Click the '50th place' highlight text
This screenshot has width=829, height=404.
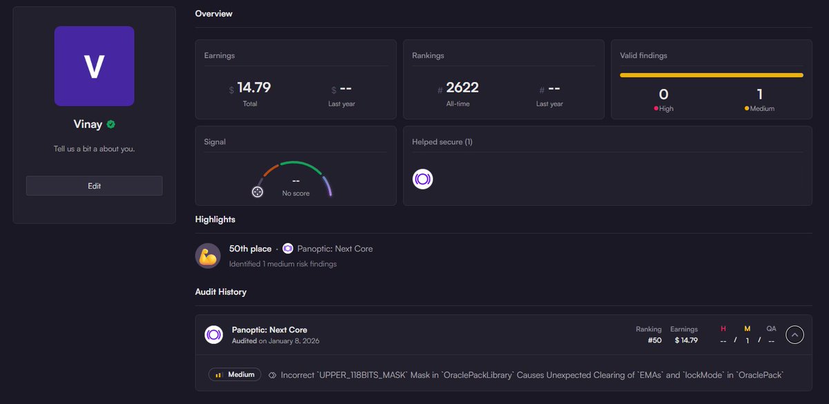249,249
